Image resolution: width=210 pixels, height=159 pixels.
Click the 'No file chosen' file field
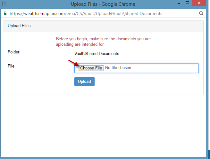click(137, 68)
